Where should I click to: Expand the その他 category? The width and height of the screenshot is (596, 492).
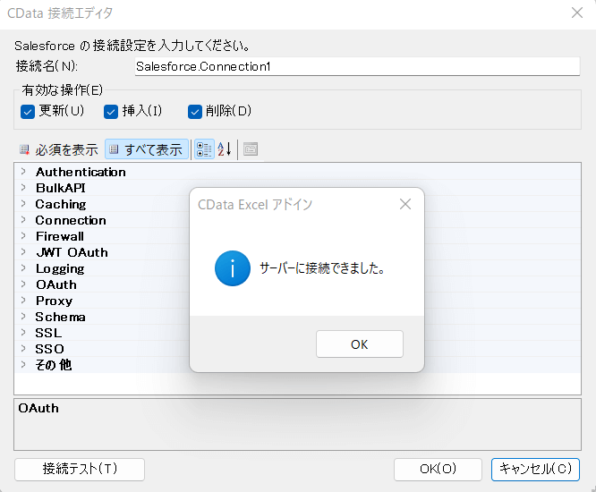pyautogui.click(x=23, y=365)
